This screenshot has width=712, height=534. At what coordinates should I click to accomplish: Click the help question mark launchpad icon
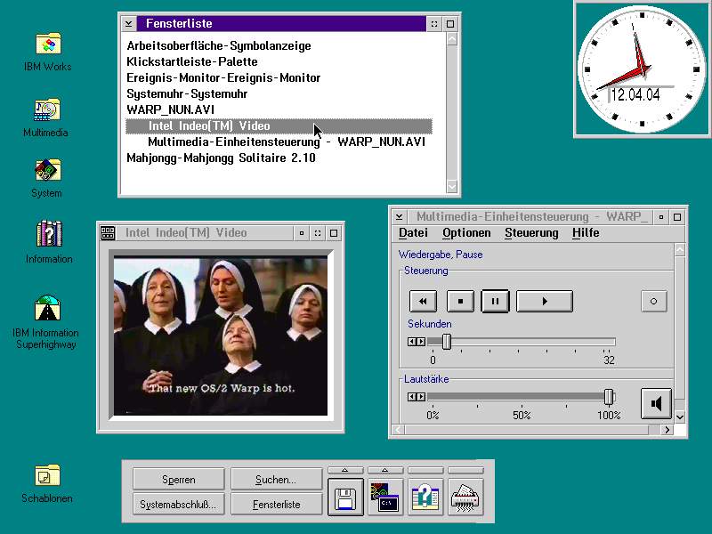[x=425, y=497]
